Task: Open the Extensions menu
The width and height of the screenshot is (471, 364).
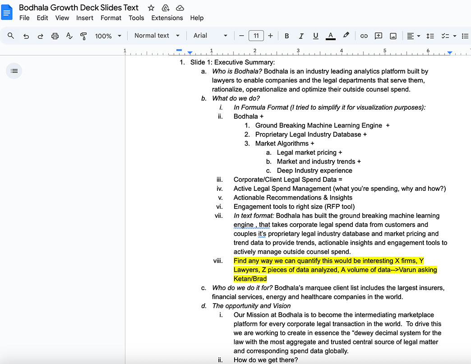Action: pyautogui.click(x=167, y=18)
